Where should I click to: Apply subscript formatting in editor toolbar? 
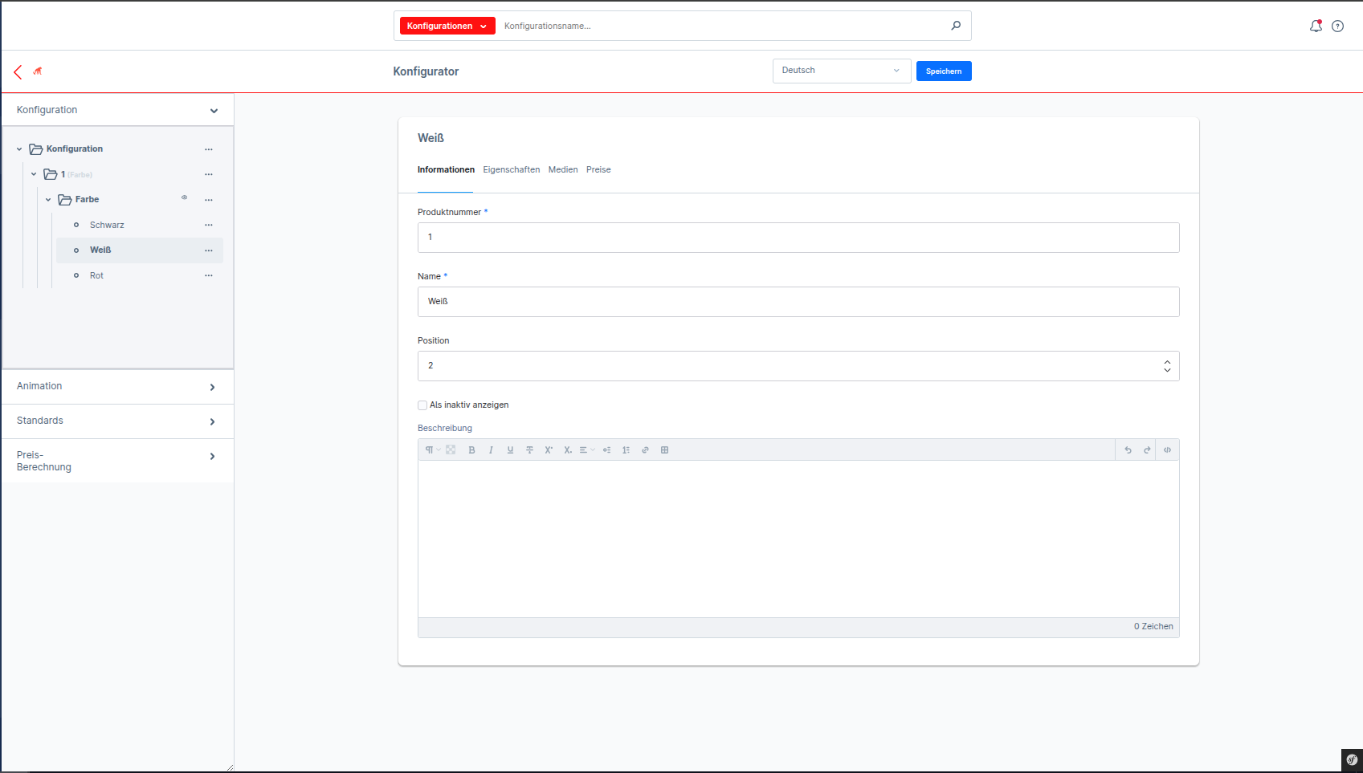(568, 450)
